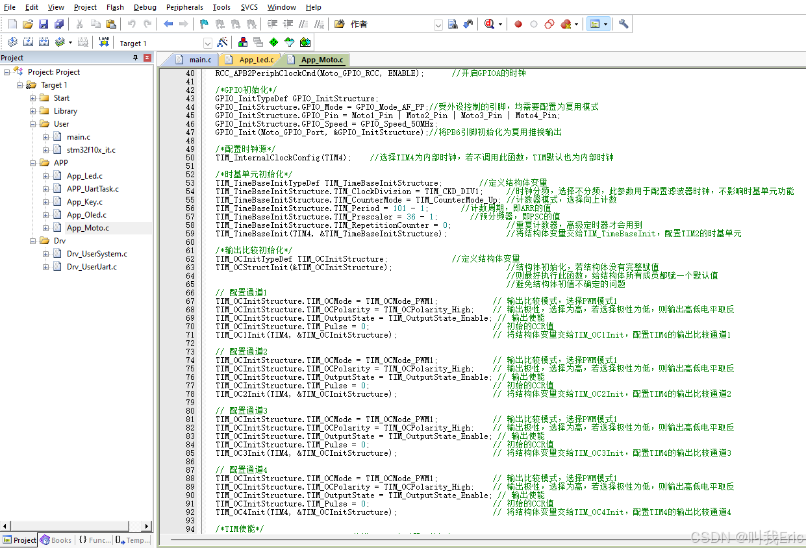This screenshot has height=550, width=806.
Task: Select App_Oled.c in the project tree
Action: 86,215
